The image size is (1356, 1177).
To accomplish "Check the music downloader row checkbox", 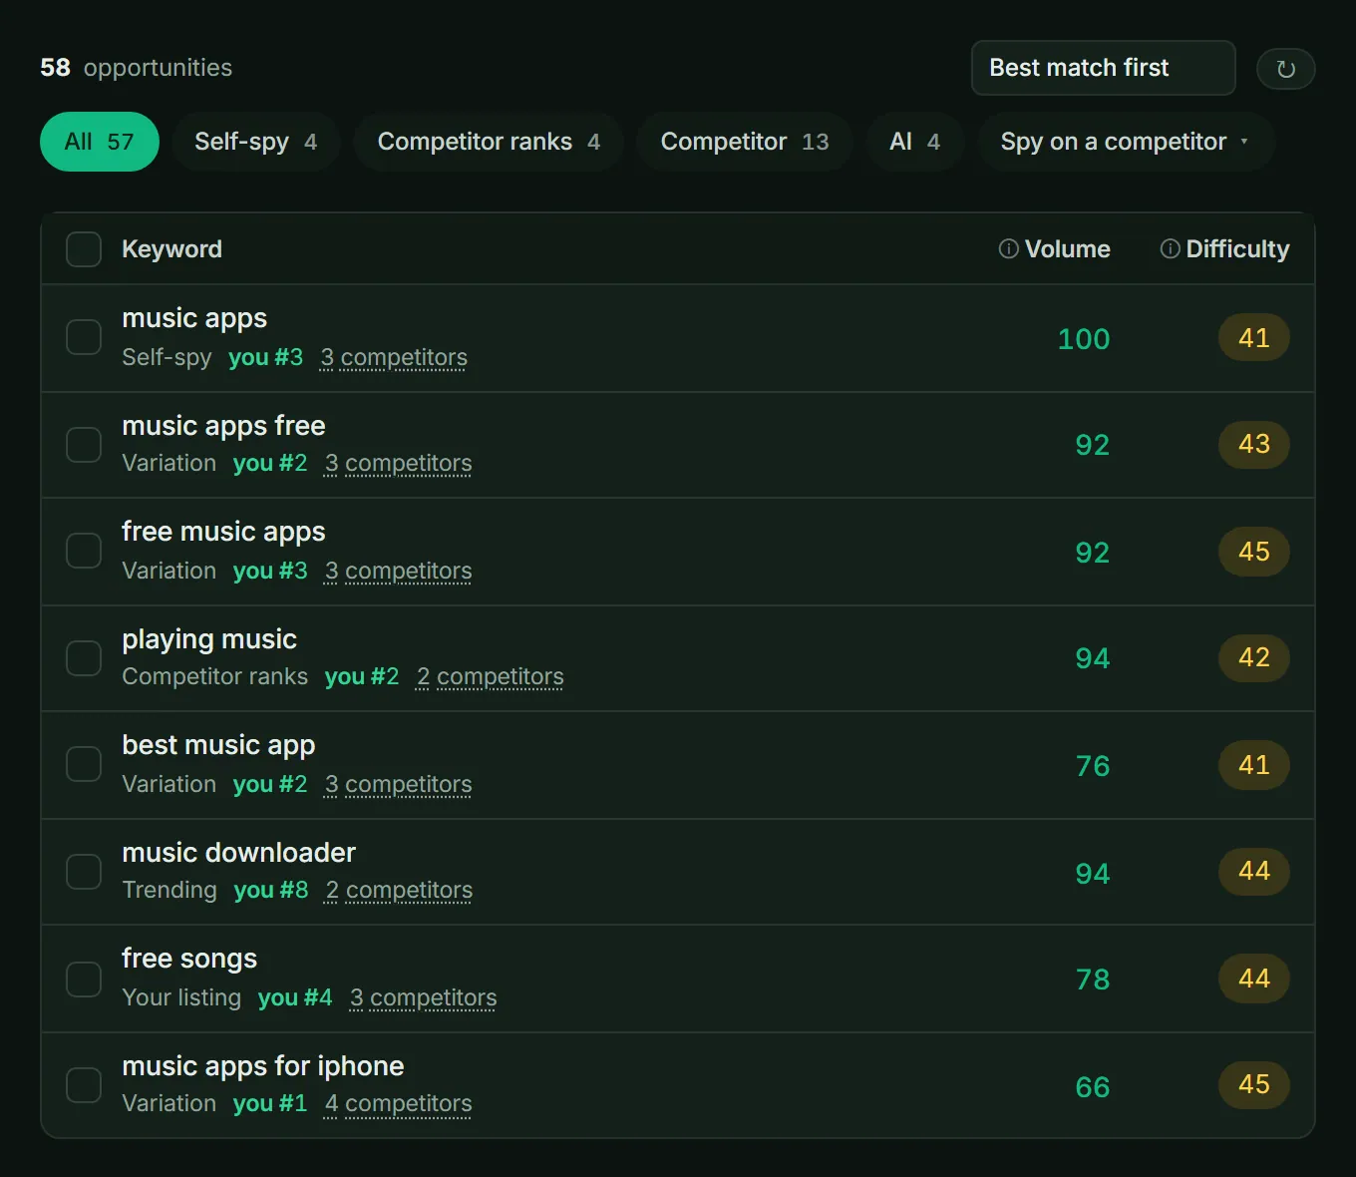I will (84, 872).
